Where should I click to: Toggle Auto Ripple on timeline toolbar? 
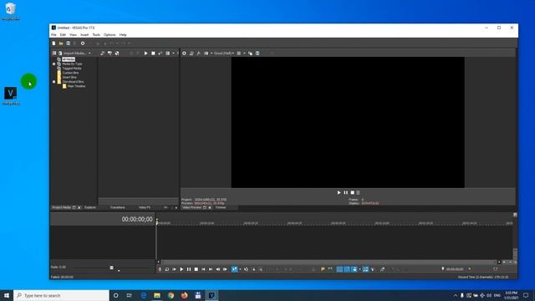pyautogui.click(x=354, y=269)
